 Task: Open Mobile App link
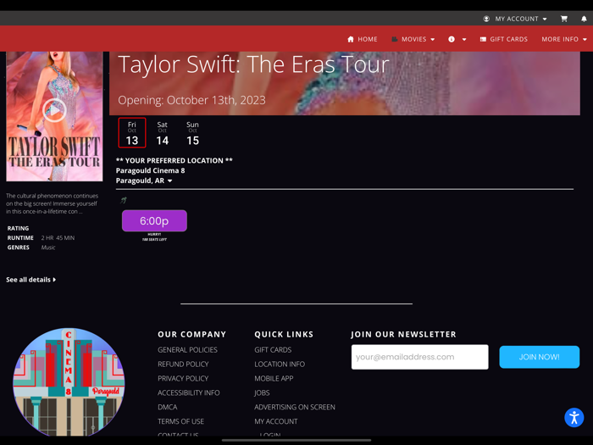[x=274, y=378]
